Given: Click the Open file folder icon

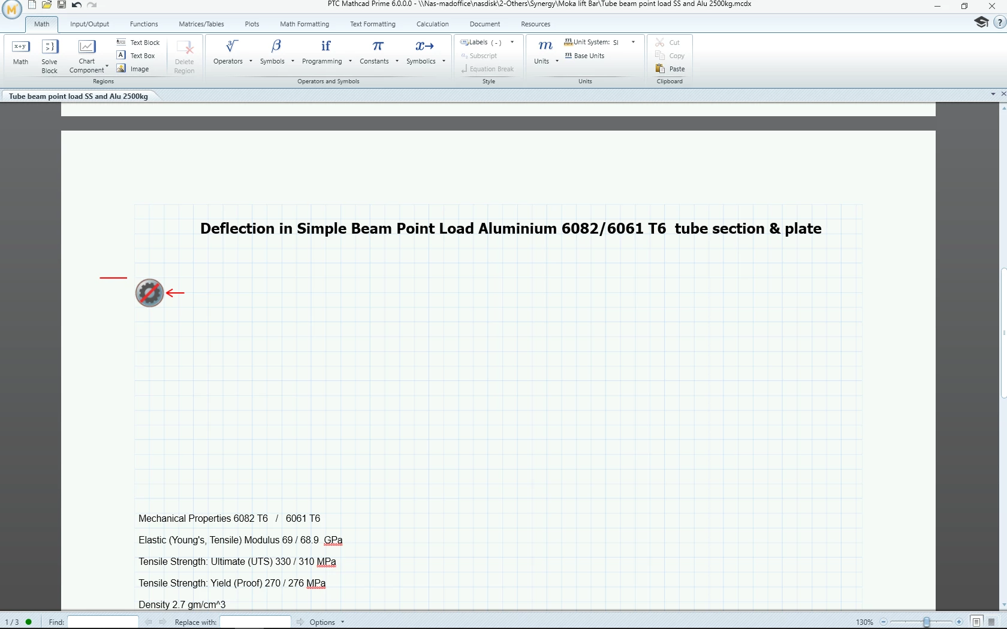Looking at the screenshot, I should (x=47, y=5).
